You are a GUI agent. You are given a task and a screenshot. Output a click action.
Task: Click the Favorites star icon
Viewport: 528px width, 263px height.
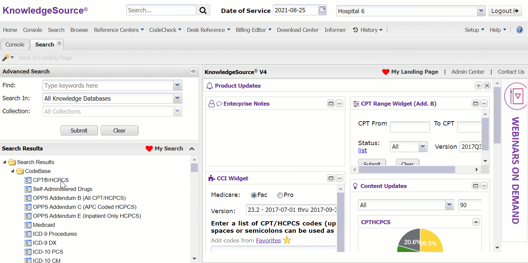click(x=287, y=240)
